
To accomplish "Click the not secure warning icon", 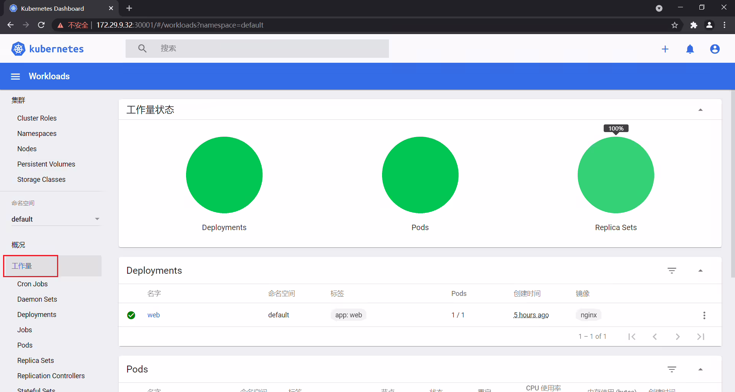I will coord(60,25).
